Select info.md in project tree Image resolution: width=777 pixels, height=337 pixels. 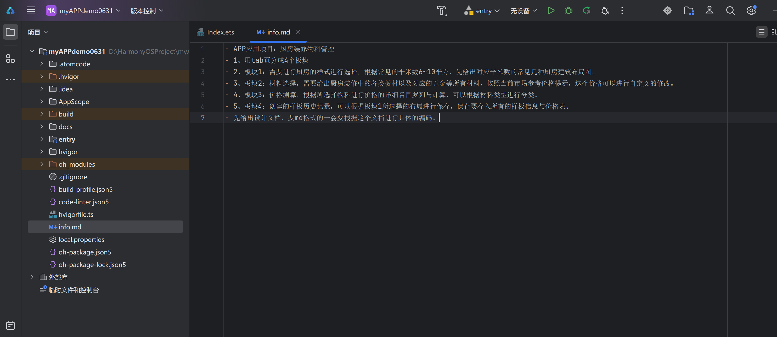click(x=105, y=227)
